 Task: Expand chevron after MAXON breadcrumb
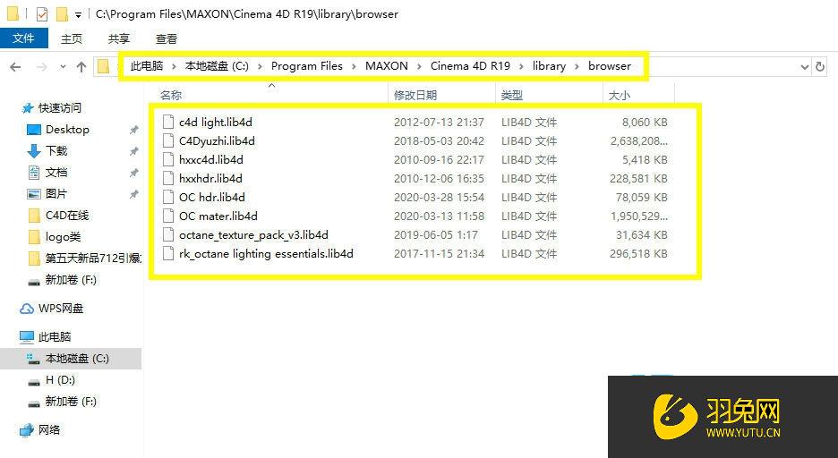click(x=419, y=67)
